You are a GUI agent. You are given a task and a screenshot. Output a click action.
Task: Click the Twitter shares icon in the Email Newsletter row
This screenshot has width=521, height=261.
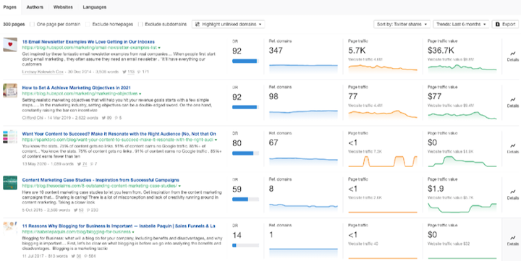click(x=124, y=72)
